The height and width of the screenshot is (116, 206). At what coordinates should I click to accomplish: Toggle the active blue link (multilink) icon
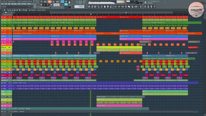66,4
